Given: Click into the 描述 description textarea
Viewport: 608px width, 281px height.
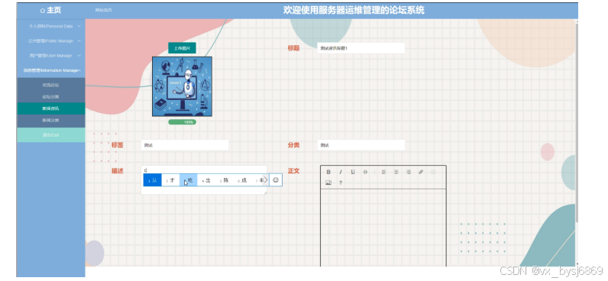Looking at the screenshot, I should [x=204, y=180].
